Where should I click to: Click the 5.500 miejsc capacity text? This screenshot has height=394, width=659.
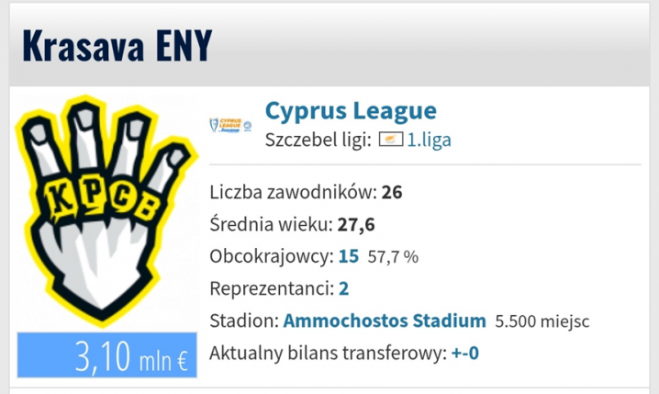point(542,321)
